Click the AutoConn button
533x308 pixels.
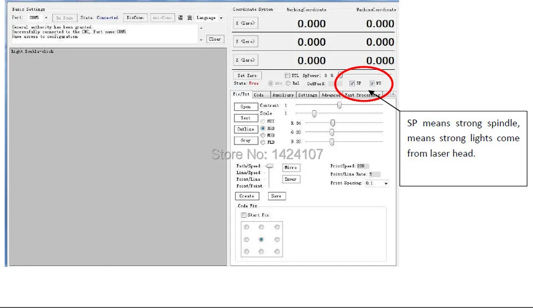(162, 18)
